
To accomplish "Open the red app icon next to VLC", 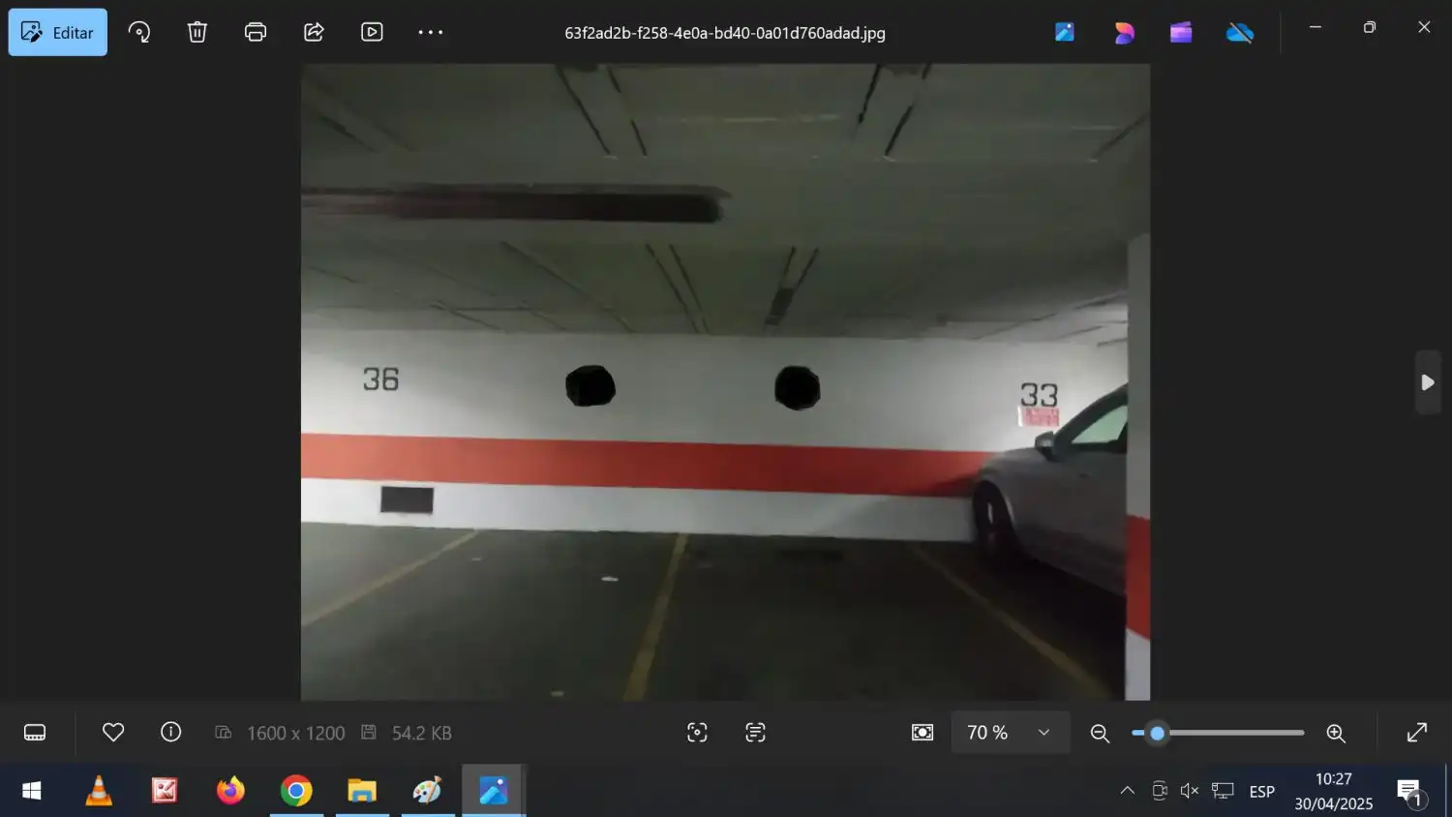I will pos(165,791).
